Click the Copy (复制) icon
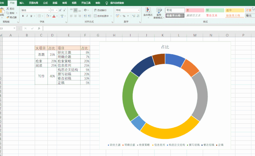 click(x=8, y=13)
